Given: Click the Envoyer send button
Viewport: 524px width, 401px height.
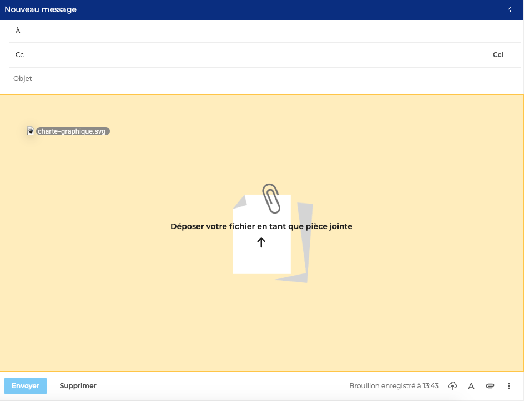Looking at the screenshot, I should pyautogui.click(x=26, y=386).
